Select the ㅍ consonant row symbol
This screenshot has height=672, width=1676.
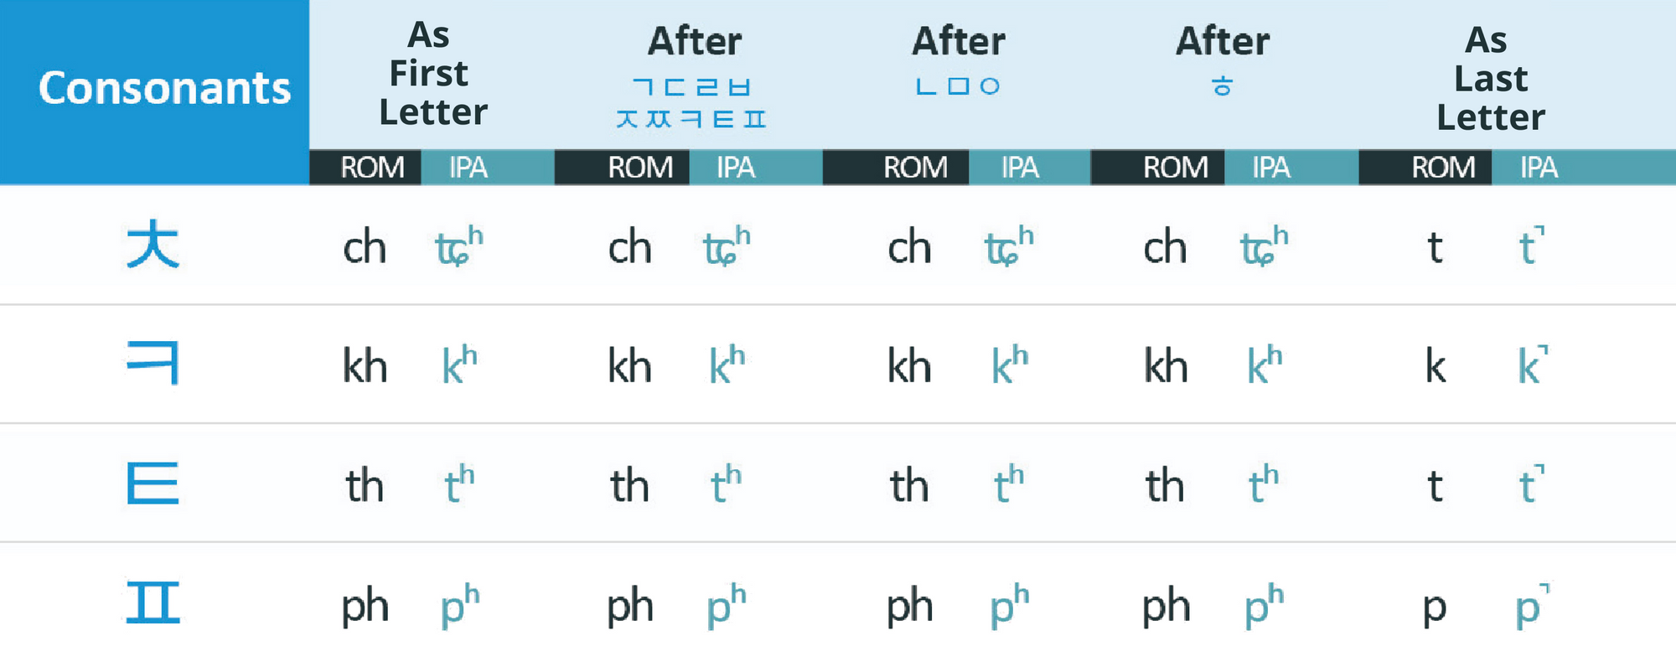pos(153,602)
